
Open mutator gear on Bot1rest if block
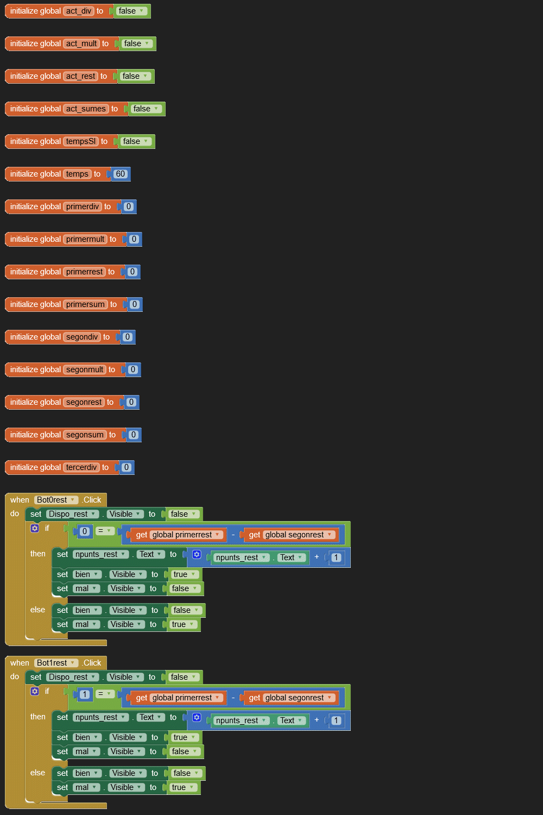[x=35, y=691]
